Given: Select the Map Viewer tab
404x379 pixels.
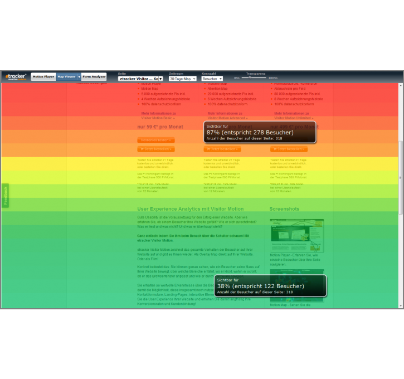Looking at the screenshot, I should 66,77.
